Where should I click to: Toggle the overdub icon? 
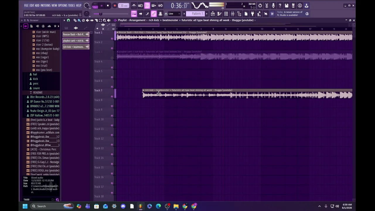click(154, 6)
